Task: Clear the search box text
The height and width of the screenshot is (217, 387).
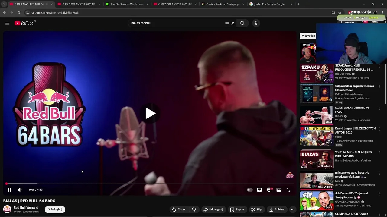Action: pyautogui.click(x=233, y=23)
